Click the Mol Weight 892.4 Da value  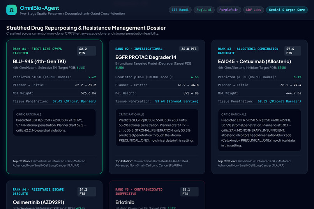pyautogui.click(x=191, y=93)
